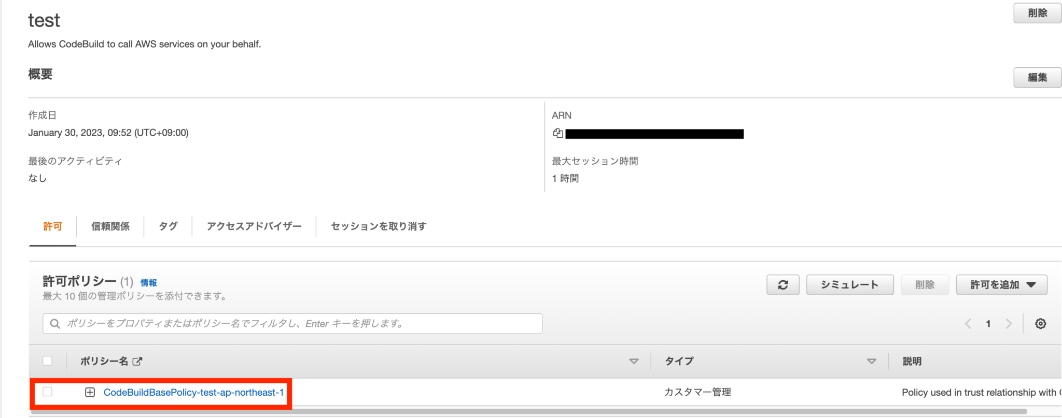Click the シミュレート button
Viewport: 1062px width, 418px height.
tap(850, 285)
